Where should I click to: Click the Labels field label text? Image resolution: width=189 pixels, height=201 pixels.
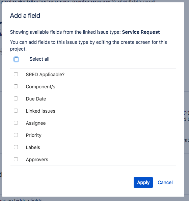33,147
